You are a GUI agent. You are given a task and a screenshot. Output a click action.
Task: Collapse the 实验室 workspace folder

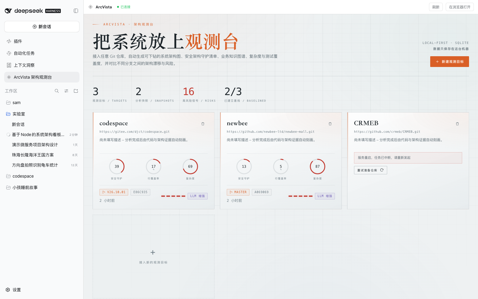pyautogui.click(x=42, y=114)
